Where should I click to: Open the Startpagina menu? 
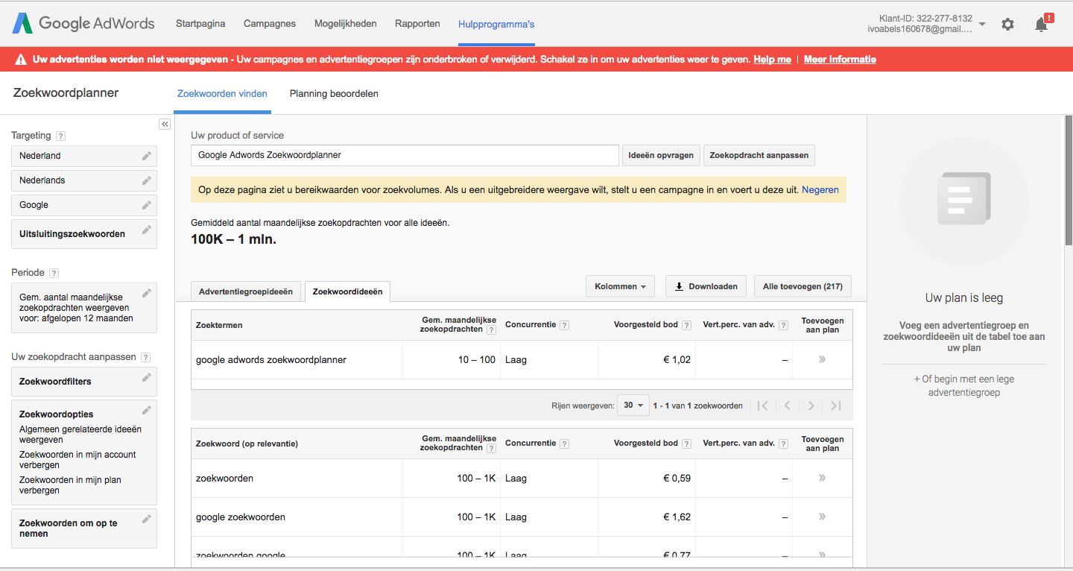click(x=200, y=24)
